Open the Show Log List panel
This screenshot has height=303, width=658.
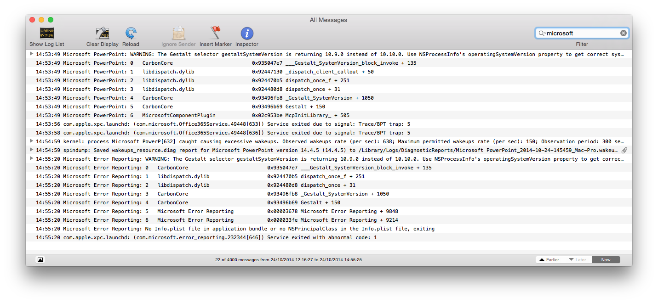47,34
